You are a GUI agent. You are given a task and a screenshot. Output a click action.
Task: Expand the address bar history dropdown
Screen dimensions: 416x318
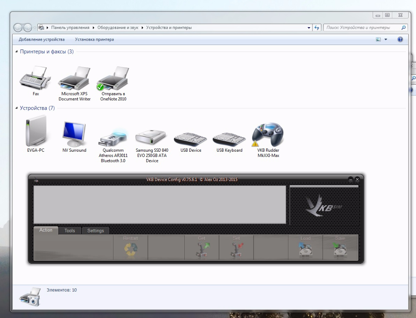tap(309, 28)
